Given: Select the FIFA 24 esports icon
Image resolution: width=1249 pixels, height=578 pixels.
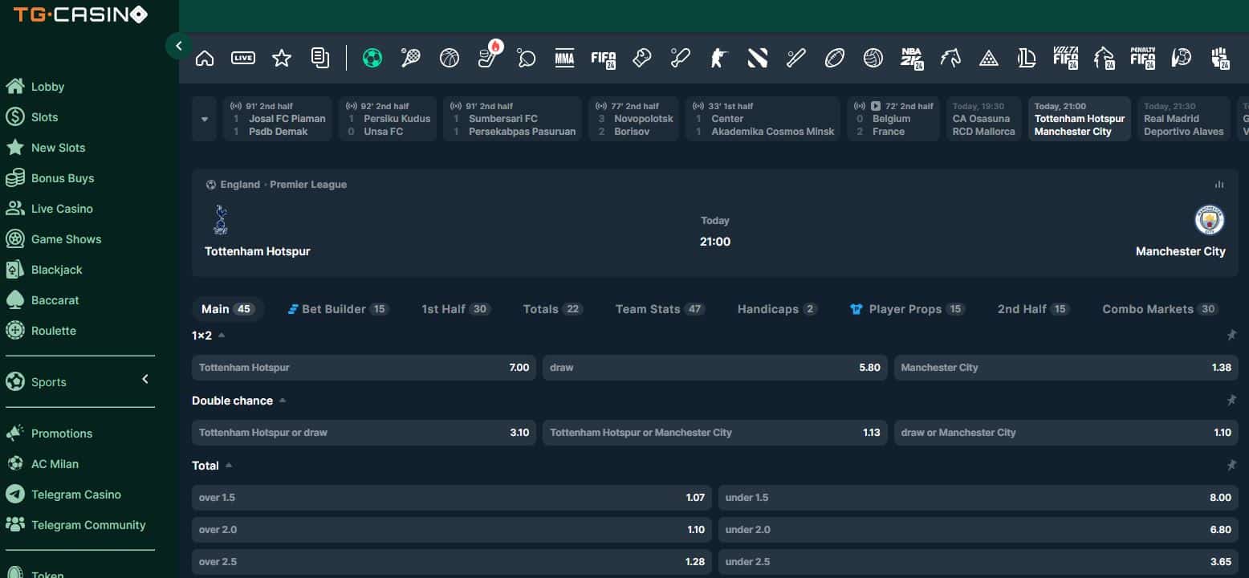Looking at the screenshot, I should pyautogui.click(x=603, y=59).
